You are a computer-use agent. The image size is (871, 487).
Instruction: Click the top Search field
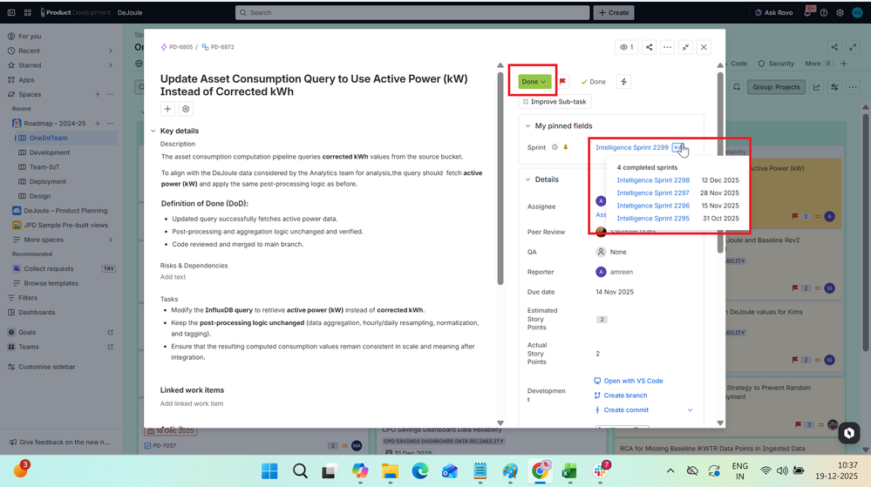point(412,12)
